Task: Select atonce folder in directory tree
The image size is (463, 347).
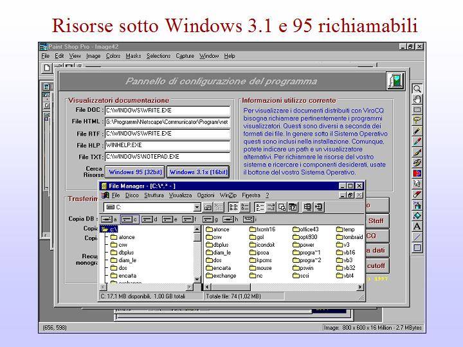Action: 123,237
